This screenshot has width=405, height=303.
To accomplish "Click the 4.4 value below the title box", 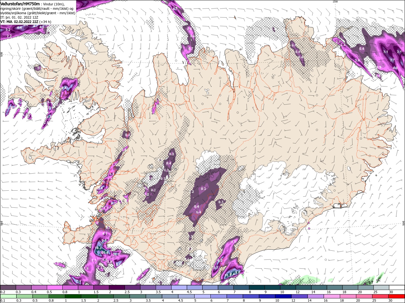I will (19, 28).
